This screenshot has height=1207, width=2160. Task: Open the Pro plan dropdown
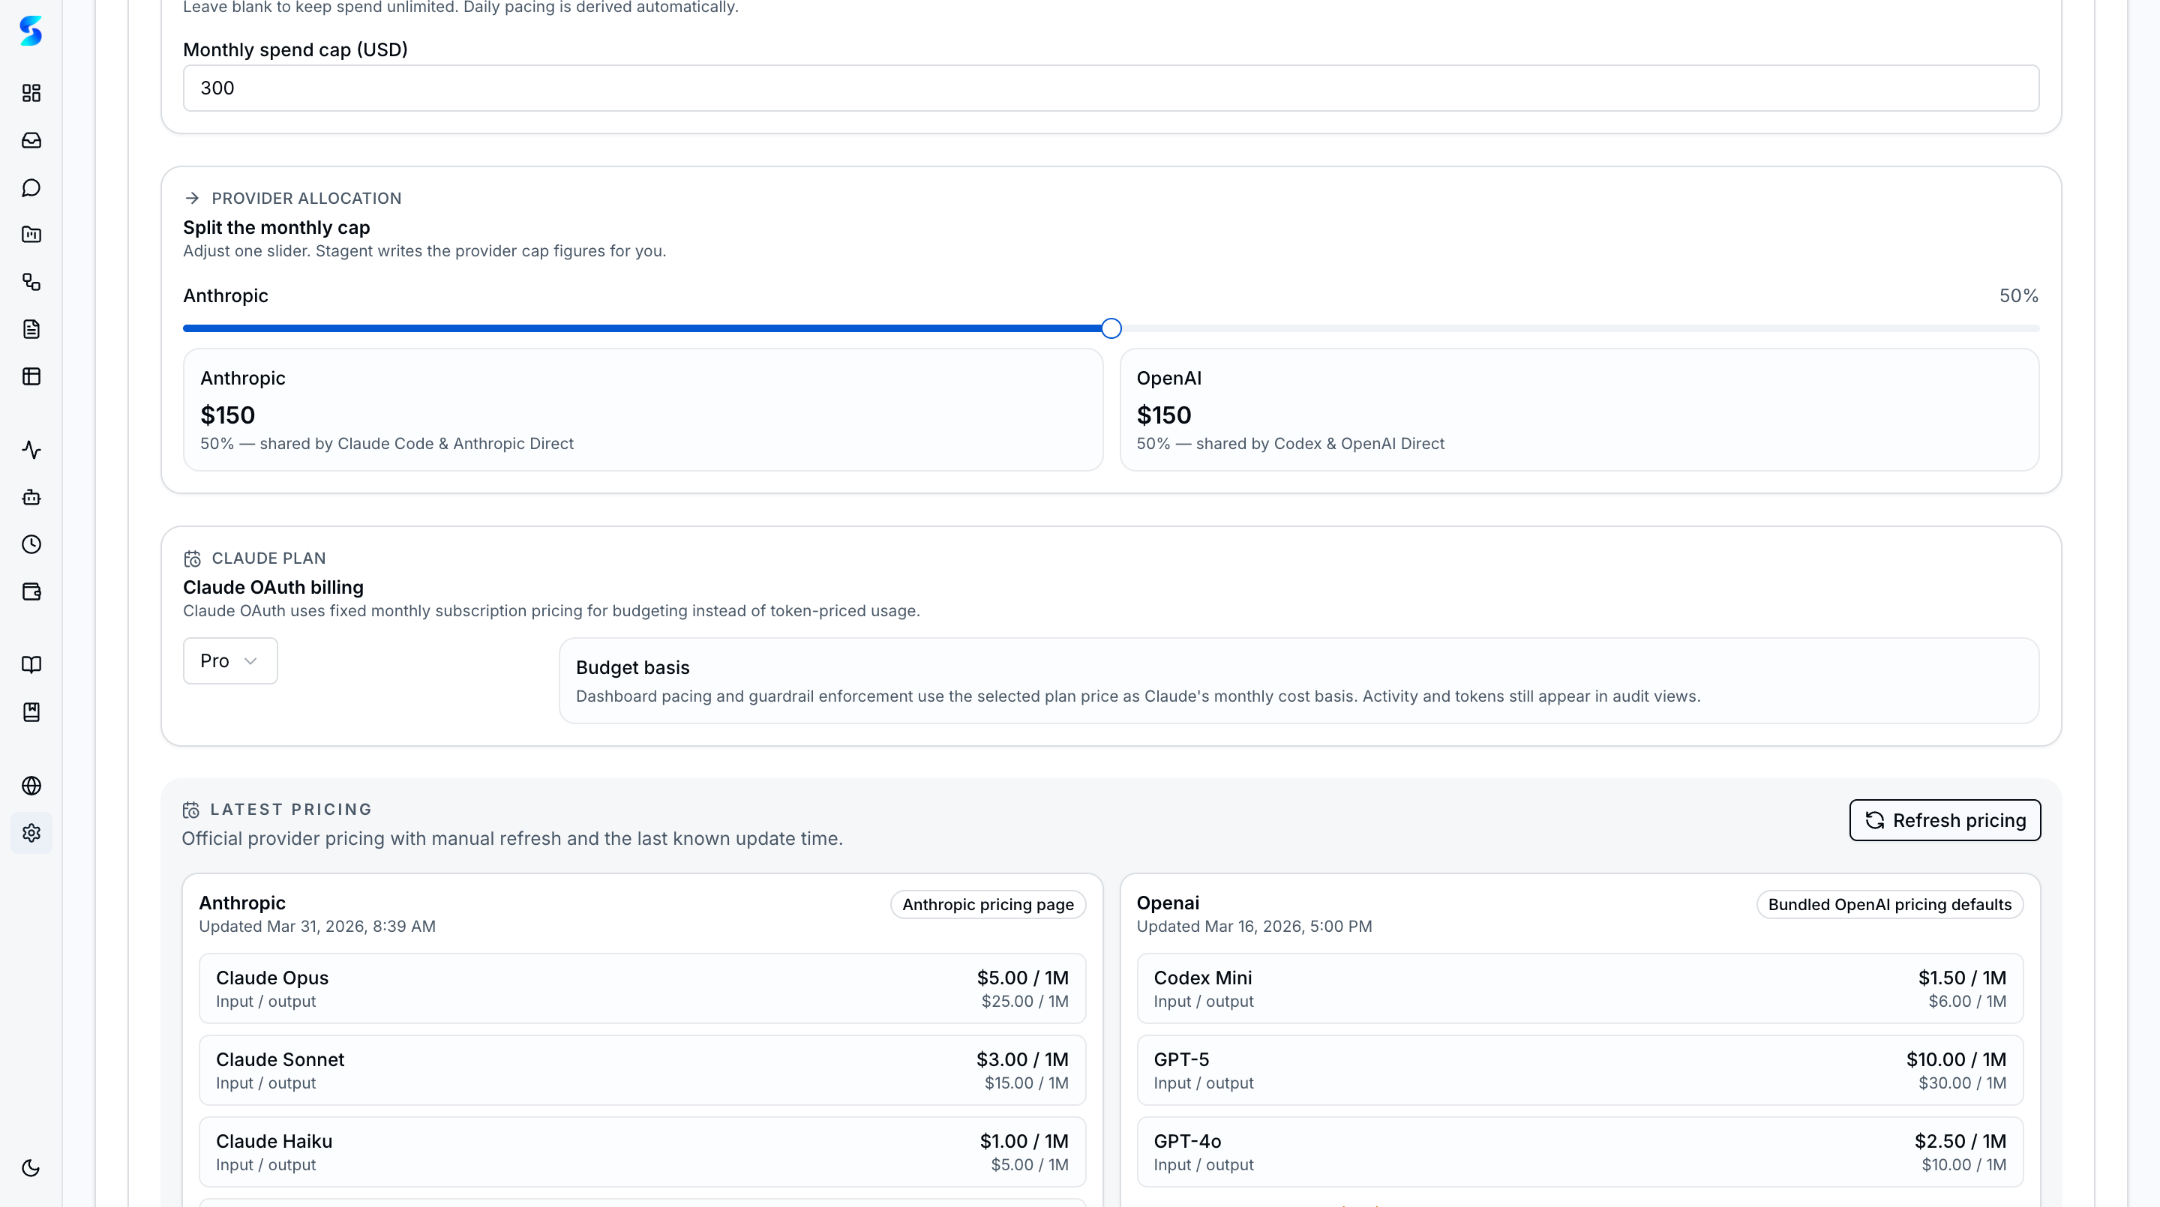click(x=229, y=660)
